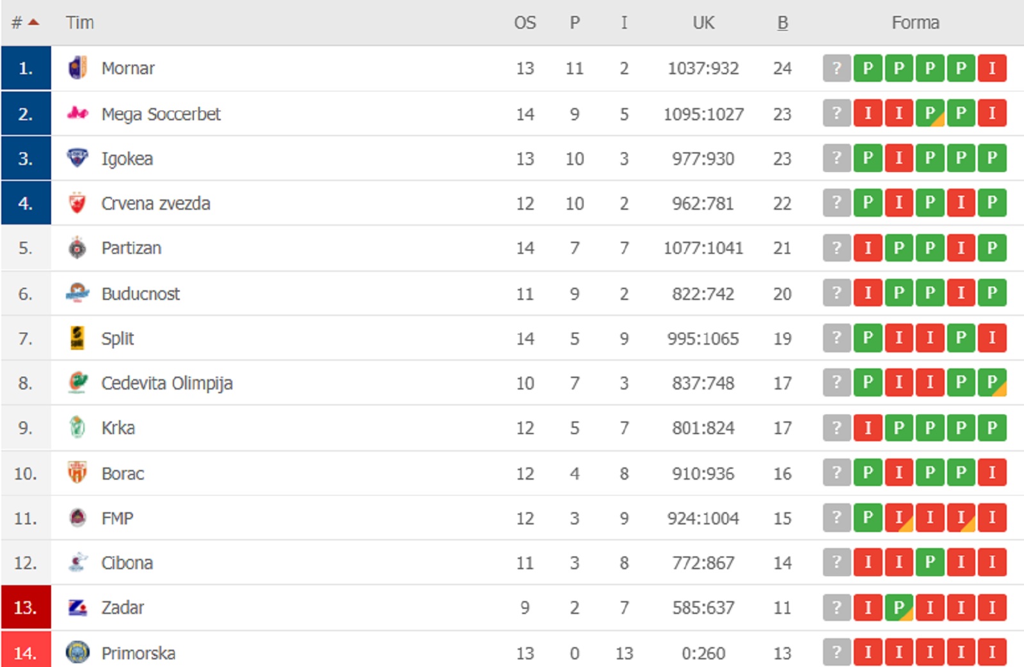Click the red I result in Split's form row

point(899,338)
